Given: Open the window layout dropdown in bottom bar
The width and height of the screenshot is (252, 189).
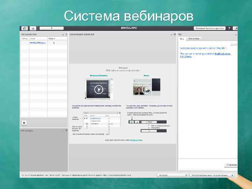Looking at the screenshot, I should [212, 175].
